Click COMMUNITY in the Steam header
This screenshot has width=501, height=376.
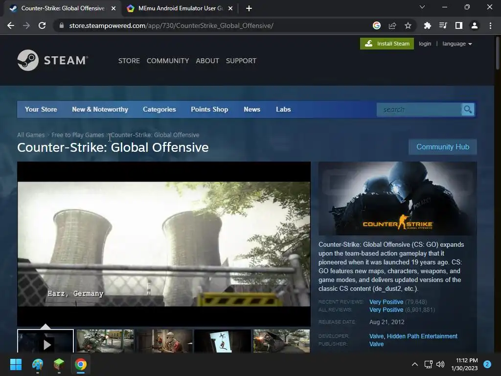point(168,61)
